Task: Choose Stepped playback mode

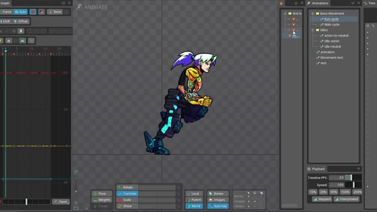Action: (x=322, y=199)
